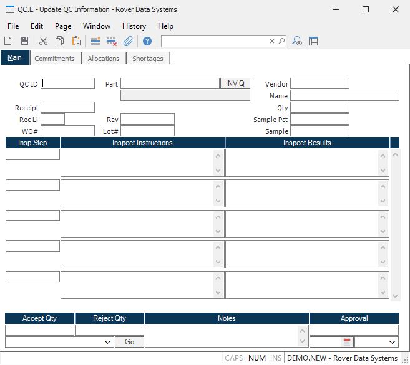Click the Copy icon in toolbar
410x365 pixels.
pyautogui.click(x=59, y=41)
